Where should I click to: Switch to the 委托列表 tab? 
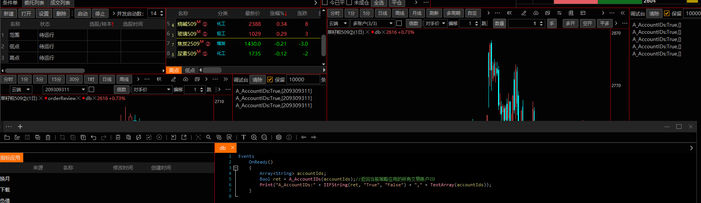coord(34,3)
